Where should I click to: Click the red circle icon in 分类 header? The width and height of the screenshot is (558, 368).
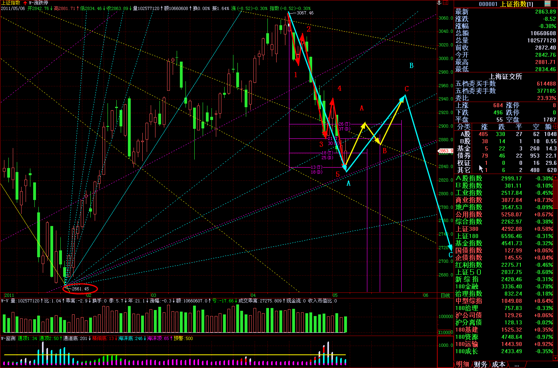555,126
